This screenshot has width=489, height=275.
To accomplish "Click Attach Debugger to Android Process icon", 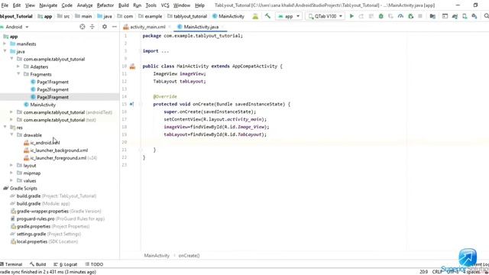I will point(411,16).
